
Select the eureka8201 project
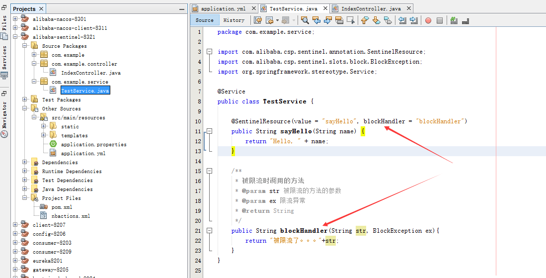coord(48,261)
